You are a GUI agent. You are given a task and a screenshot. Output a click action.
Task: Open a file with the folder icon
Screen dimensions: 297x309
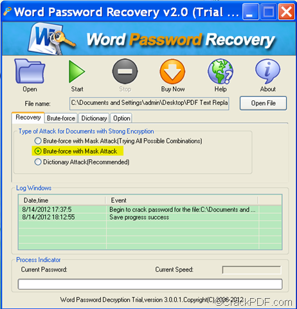pos(30,71)
